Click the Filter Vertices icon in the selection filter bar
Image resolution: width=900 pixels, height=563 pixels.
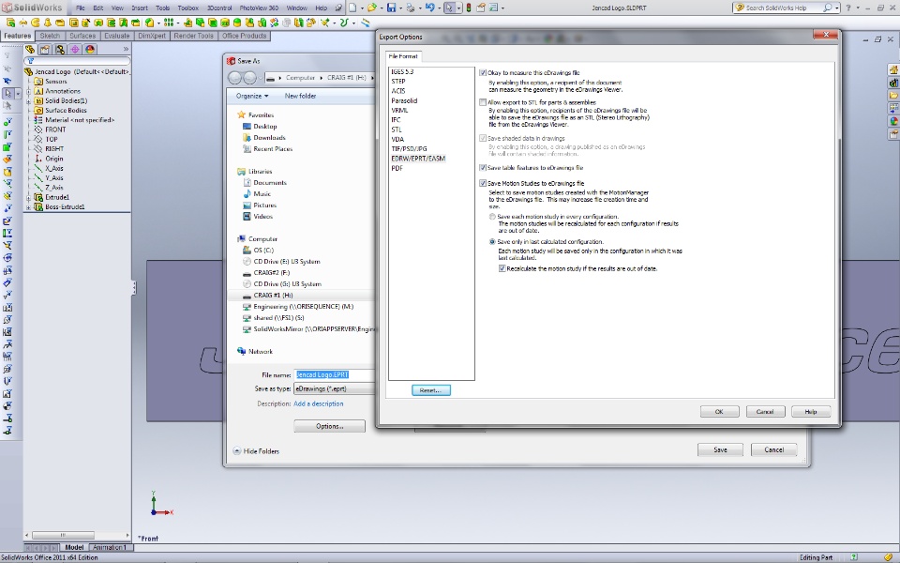pyautogui.click(x=7, y=122)
